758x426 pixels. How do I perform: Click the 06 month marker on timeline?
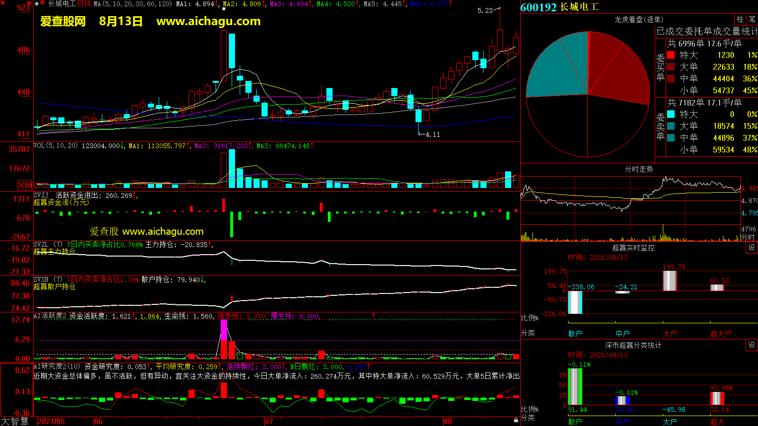click(99, 421)
